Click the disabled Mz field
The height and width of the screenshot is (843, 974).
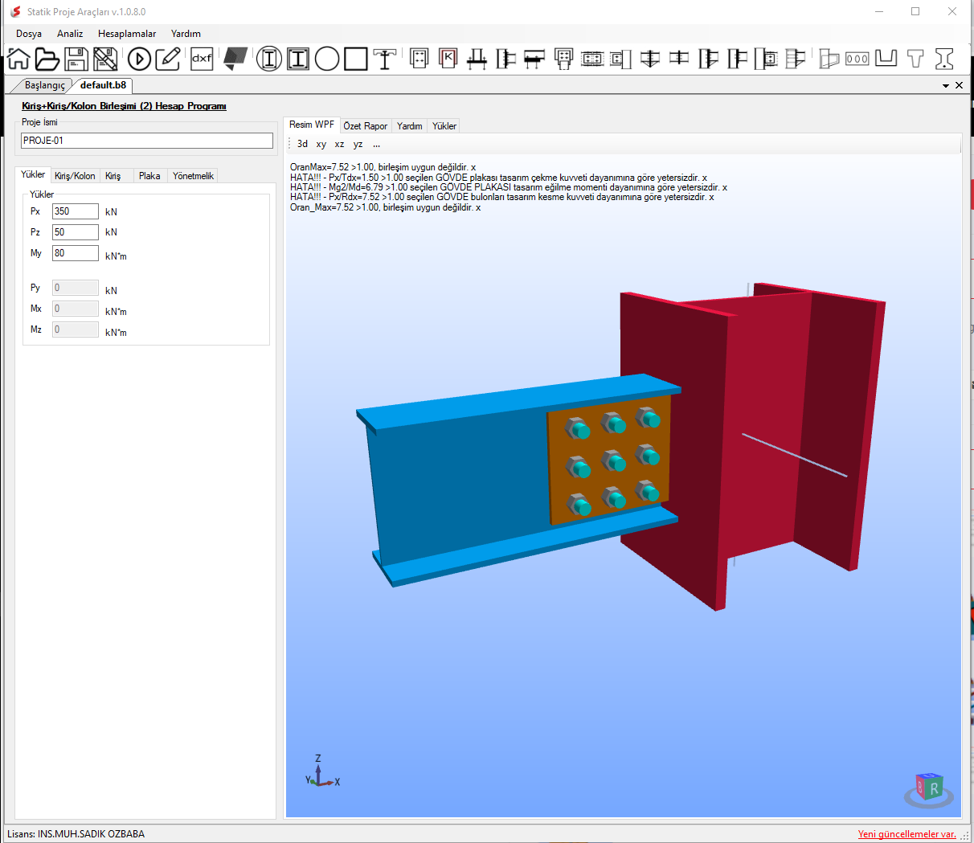[x=76, y=329]
